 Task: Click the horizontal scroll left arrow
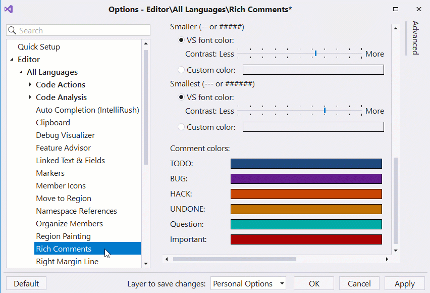167,259
